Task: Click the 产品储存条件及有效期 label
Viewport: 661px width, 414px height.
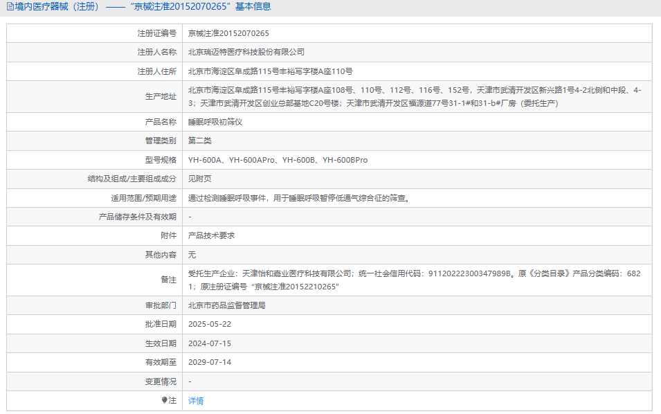Action: [x=138, y=217]
